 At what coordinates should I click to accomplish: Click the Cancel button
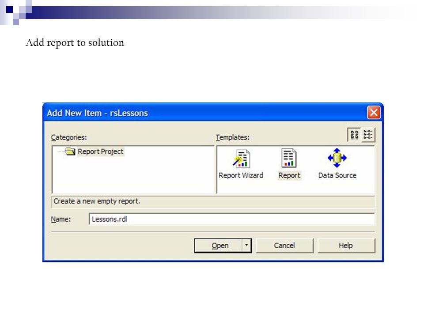pyautogui.click(x=284, y=246)
